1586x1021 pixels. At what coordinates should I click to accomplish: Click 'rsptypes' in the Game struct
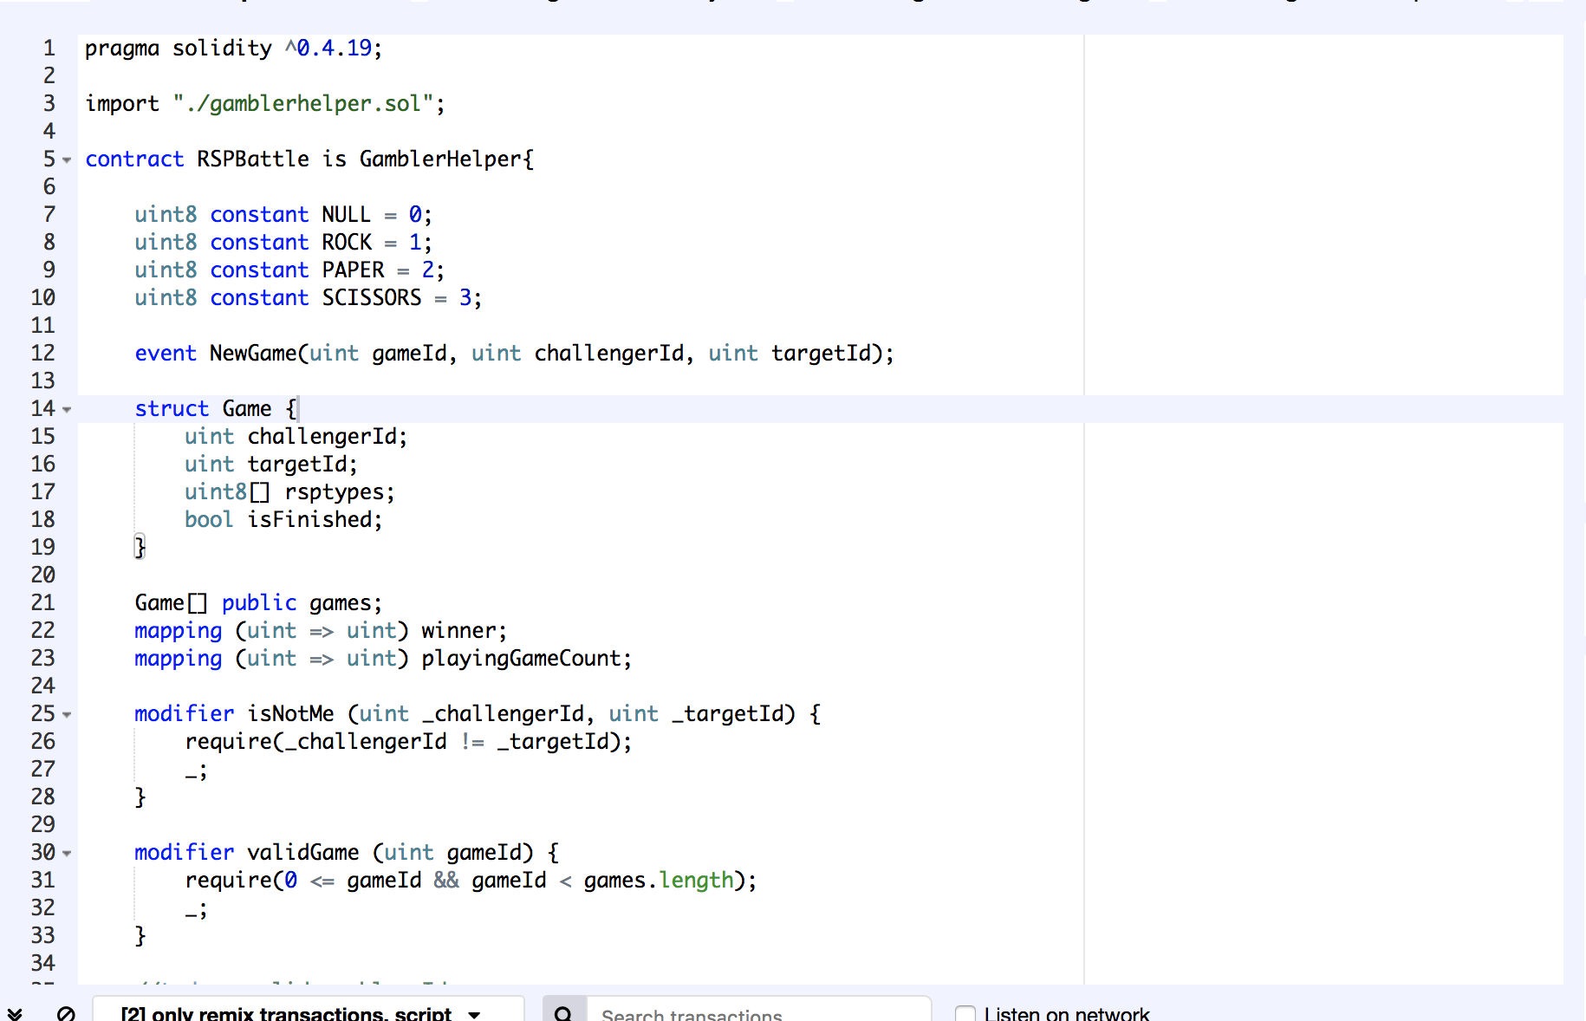pos(335,492)
